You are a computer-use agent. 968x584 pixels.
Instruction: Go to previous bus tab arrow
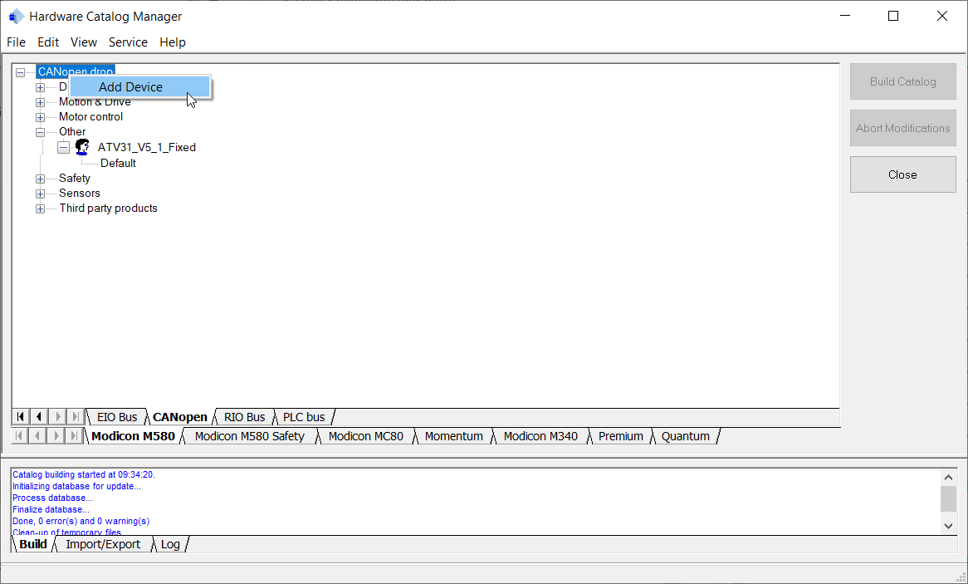pyautogui.click(x=38, y=416)
